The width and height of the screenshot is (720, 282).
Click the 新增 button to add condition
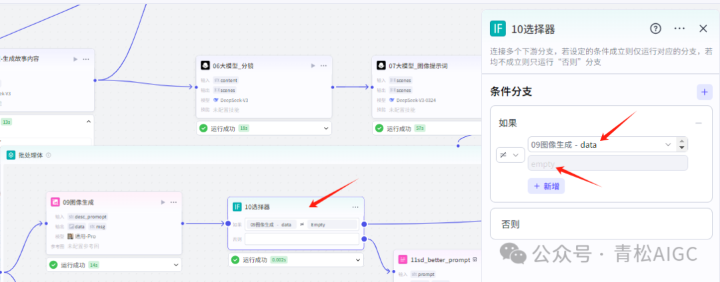546,186
